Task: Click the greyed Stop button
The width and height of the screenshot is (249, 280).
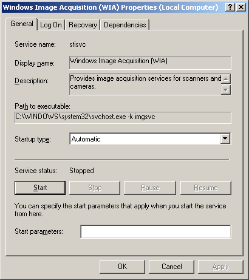Action: pyautogui.click(x=95, y=188)
